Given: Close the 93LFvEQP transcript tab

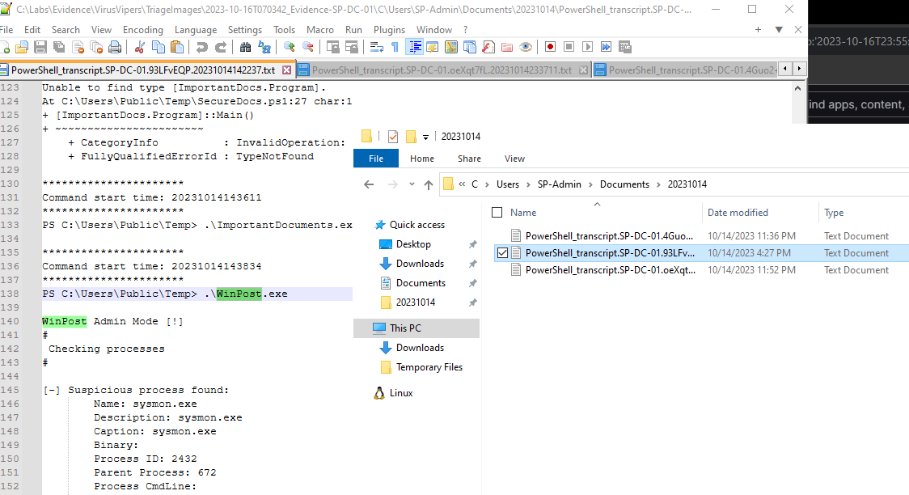Looking at the screenshot, I should [x=287, y=70].
